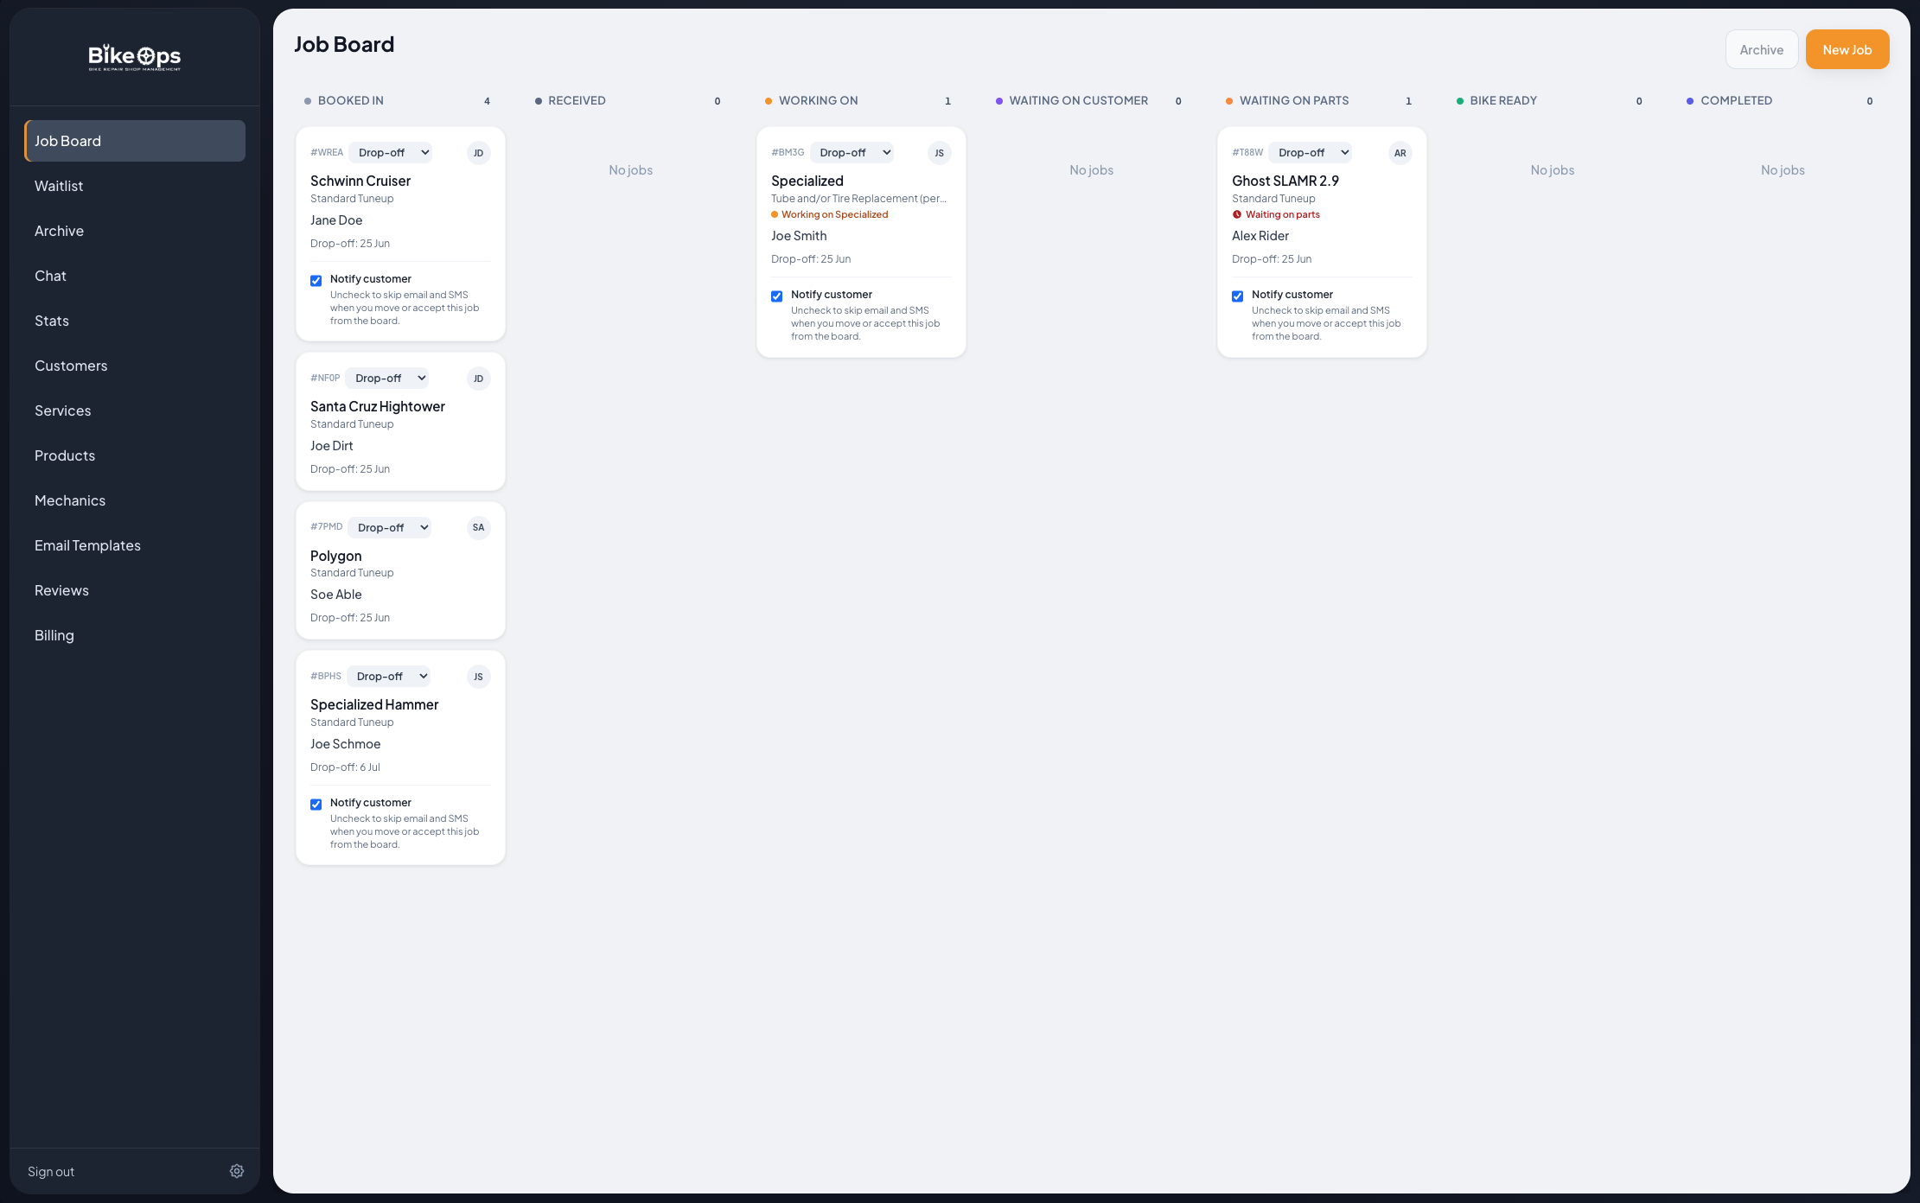Click Received column header
Image resolution: width=1920 pixels, height=1203 pixels.
(577, 100)
